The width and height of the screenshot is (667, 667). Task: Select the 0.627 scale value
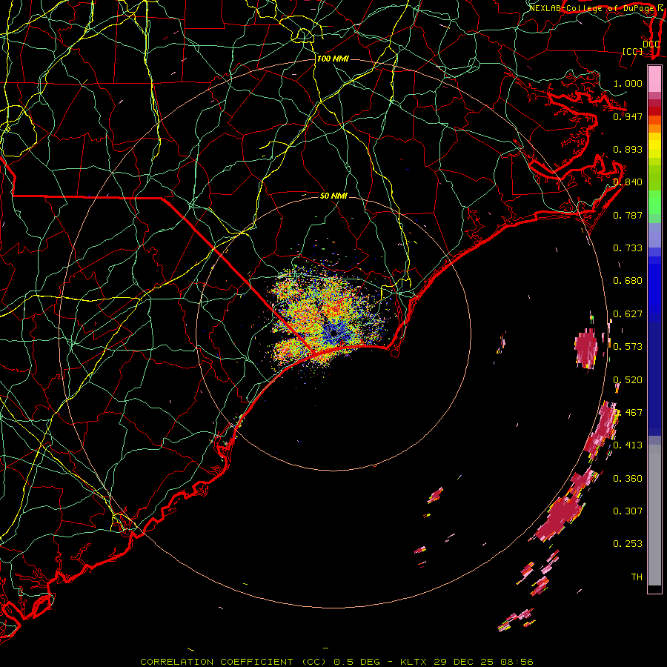click(628, 313)
